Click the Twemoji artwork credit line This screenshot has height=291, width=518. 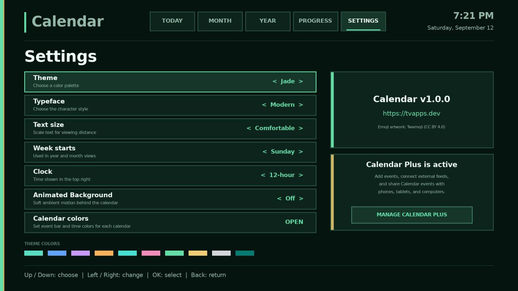click(x=411, y=127)
